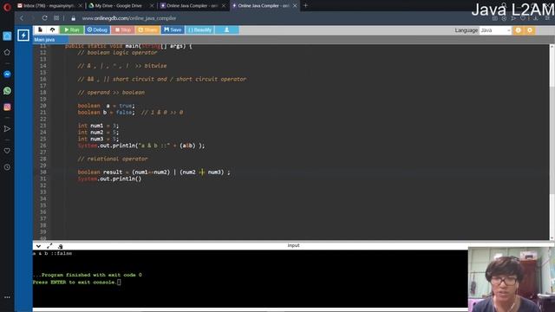Click code line 'boolean b = false;'

pyautogui.click(x=106, y=112)
